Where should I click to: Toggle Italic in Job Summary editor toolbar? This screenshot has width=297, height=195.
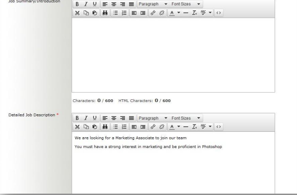(86, 4)
